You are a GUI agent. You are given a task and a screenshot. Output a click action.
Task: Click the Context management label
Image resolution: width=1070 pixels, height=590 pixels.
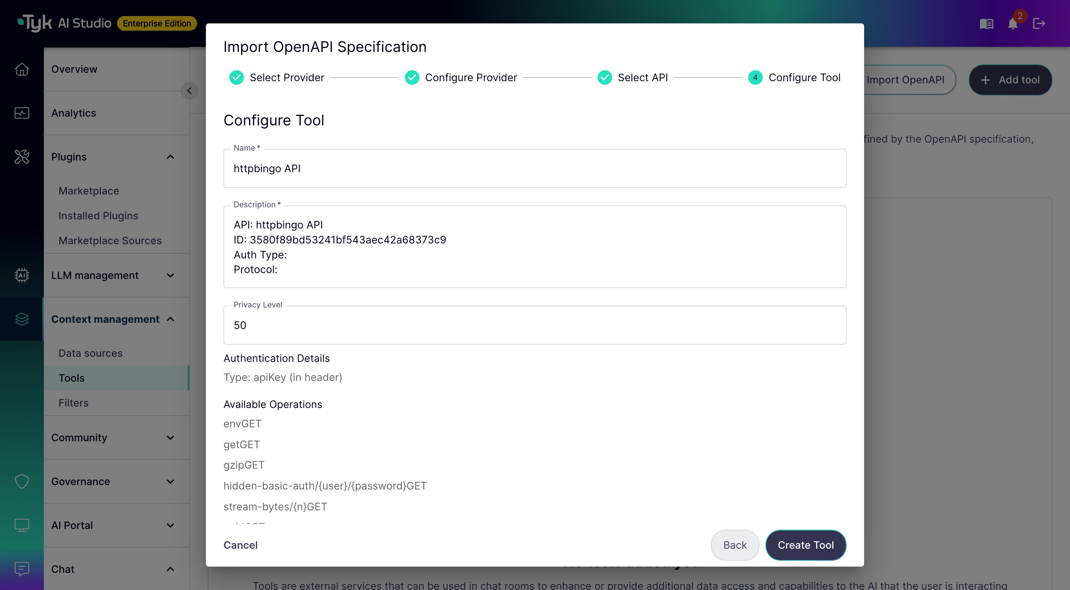pos(105,319)
